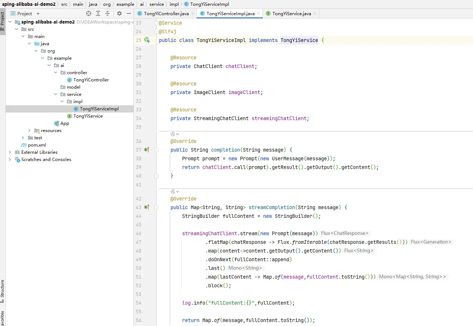Open the author inlay hint above line 42
The width and height of the screenshot is (473, 326).
[175, 192]
